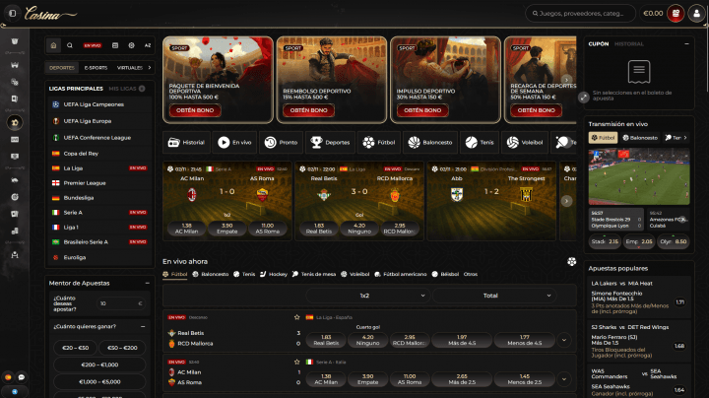Expand the Real Betis match markets
The height and width of the screenshot is (398, 709).
(x=562, y=340)
